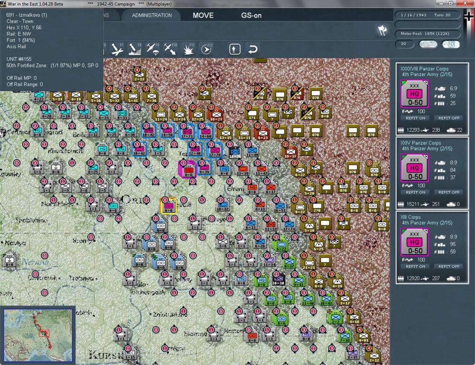
Task: Select the blue 17-74 infantry counter
Action: pos(289,225)
